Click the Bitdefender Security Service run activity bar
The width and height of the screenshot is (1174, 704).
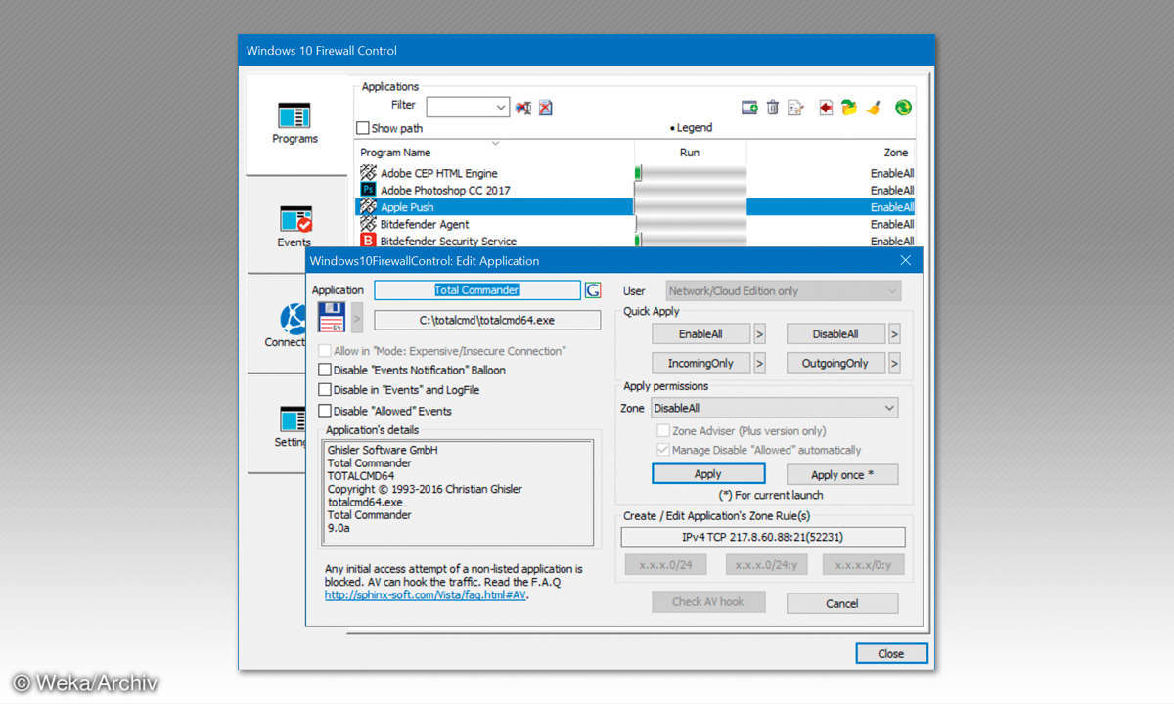point(691,241)
